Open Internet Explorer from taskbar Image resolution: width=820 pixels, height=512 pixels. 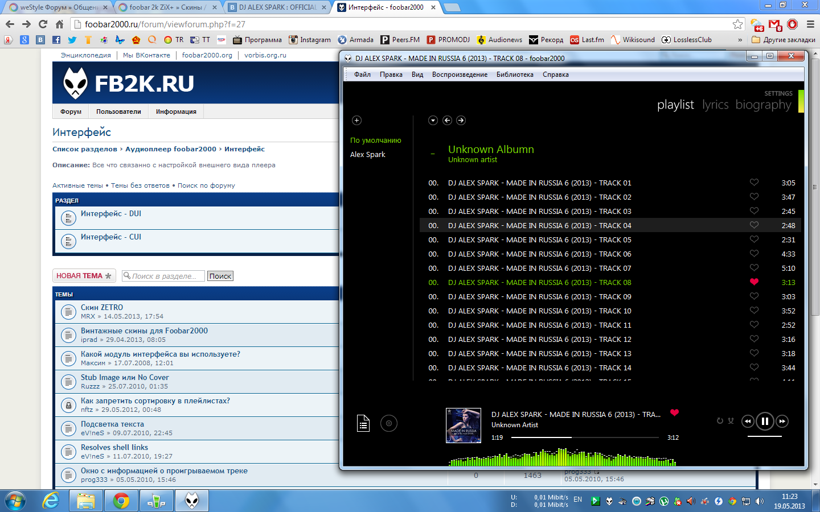51,501
